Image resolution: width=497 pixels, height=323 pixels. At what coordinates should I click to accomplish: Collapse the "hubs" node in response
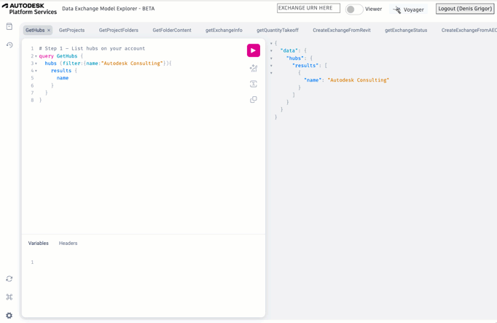coord(271,58)
